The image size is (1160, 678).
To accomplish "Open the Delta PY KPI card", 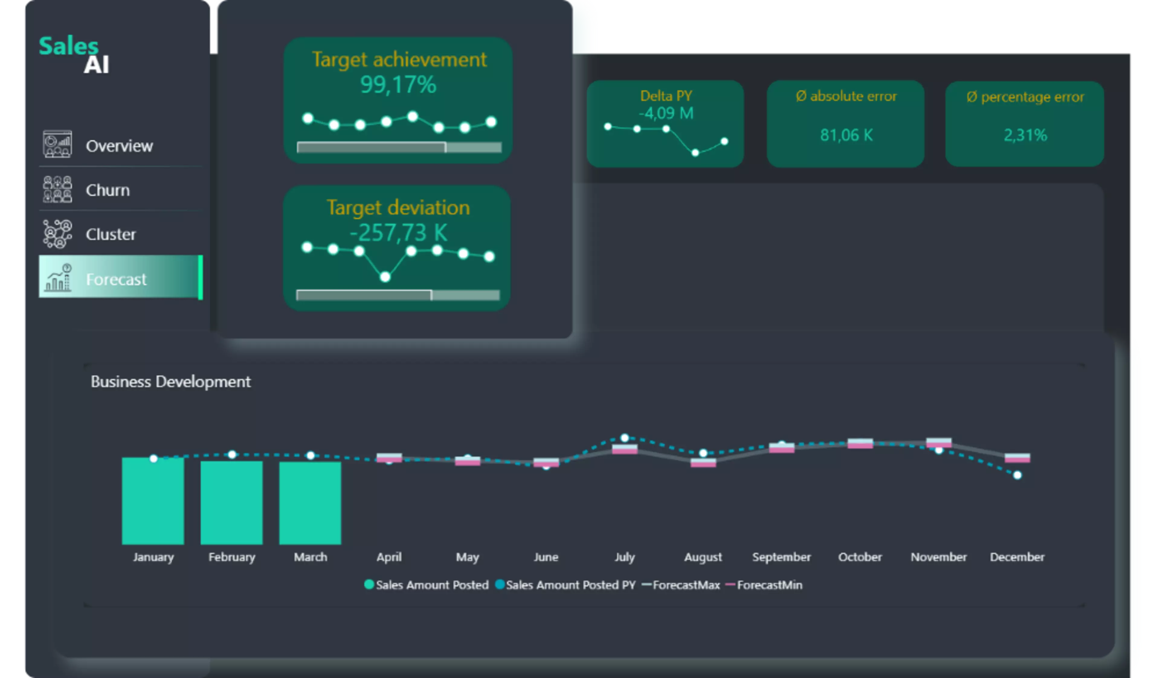I will tap(665, 123).
